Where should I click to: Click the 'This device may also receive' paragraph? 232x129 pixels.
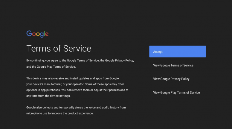coord(77,87)
